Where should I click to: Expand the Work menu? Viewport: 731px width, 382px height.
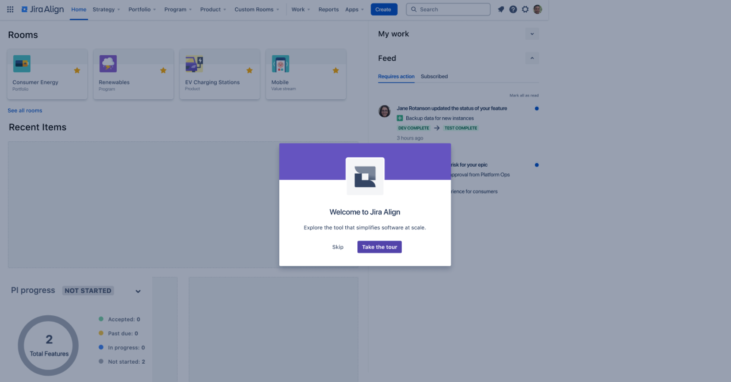(301, 9)
